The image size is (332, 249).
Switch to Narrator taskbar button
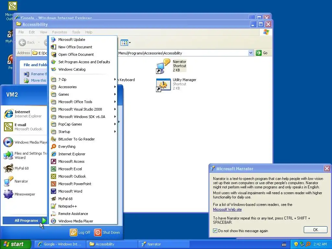pyautogui.click(x=163, y=244)
